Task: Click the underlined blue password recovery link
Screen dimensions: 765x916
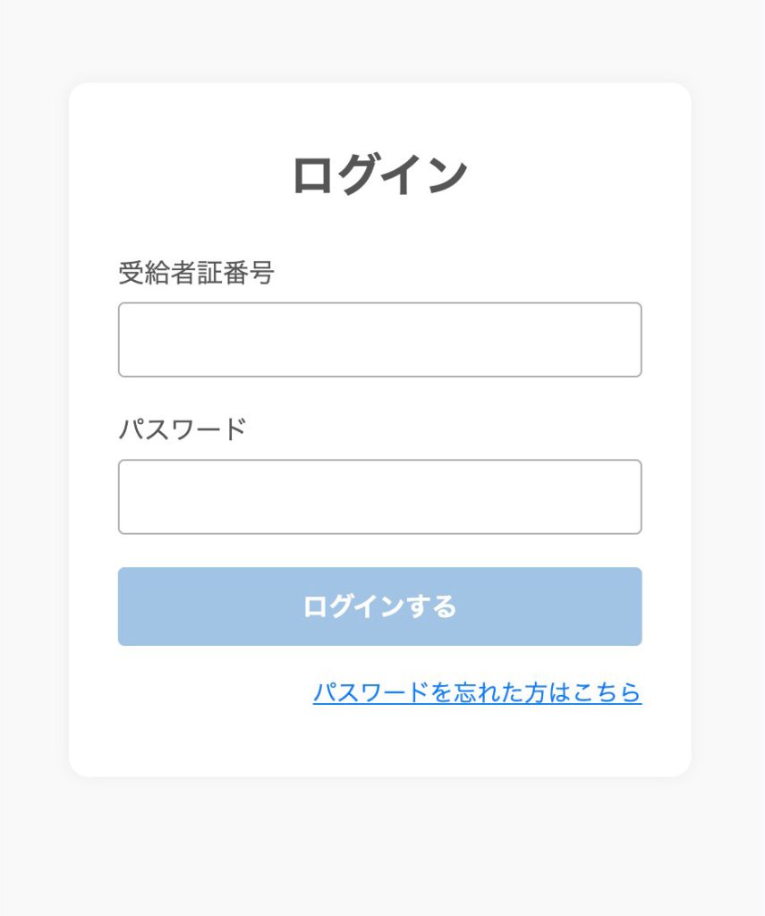Action: click(x=477, y=693)
